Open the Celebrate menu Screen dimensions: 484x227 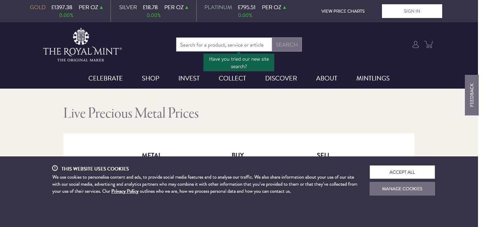pyautogui.click(x=106, y=78)
